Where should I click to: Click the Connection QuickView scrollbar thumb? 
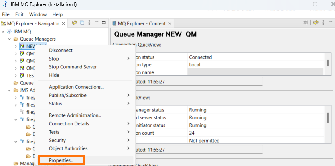coord(327,63)
